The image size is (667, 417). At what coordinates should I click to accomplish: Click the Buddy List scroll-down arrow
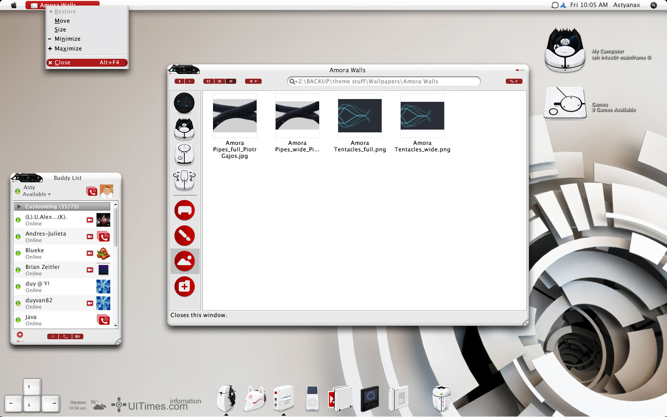point(115,326)
